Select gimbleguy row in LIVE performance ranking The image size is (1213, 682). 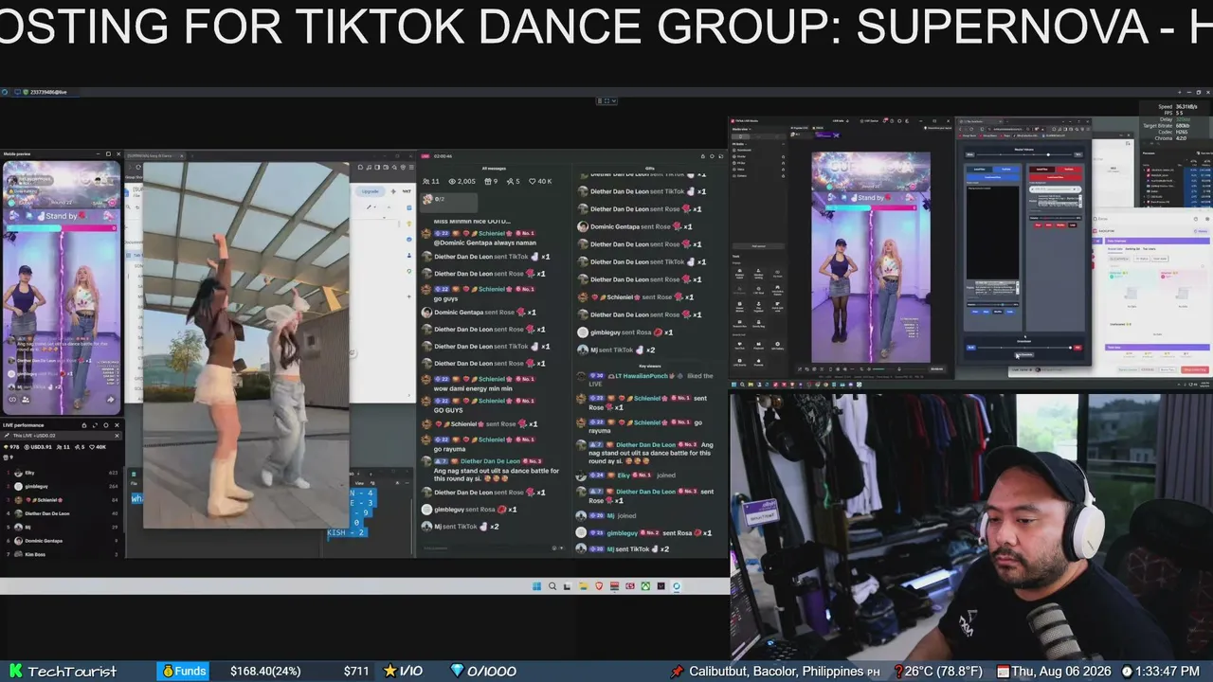pyautogui.click(x=63, y=486)
